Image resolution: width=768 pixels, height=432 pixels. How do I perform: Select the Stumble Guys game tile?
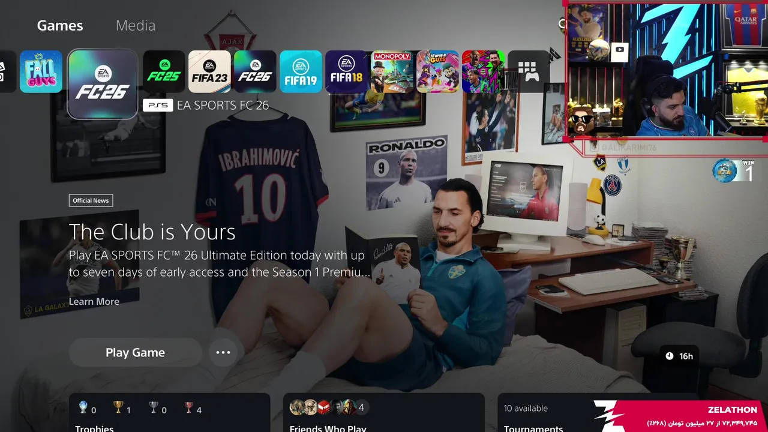(437, 71)
